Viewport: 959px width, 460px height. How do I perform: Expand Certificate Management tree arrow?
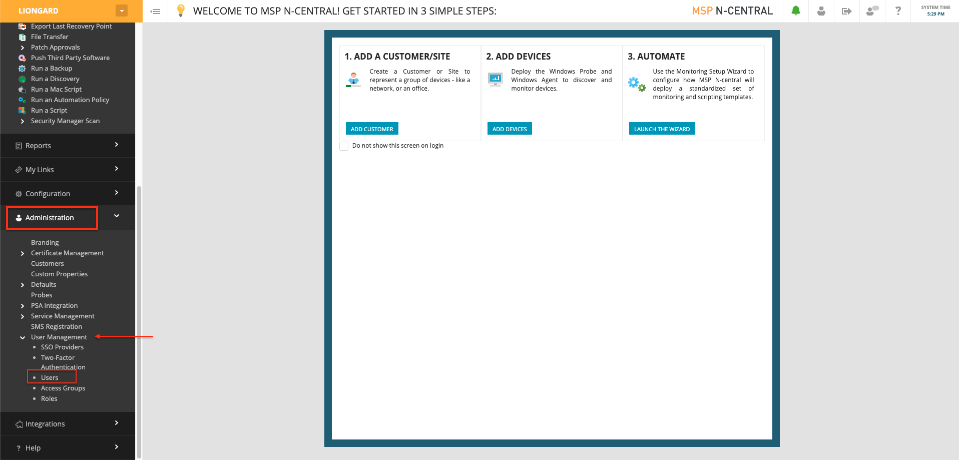pyautogui.click(x=23, y=254)
